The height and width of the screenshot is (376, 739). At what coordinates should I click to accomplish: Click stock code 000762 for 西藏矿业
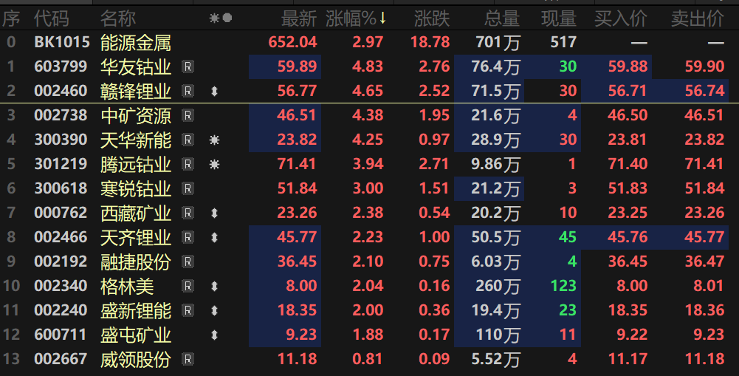click(61, 213)
